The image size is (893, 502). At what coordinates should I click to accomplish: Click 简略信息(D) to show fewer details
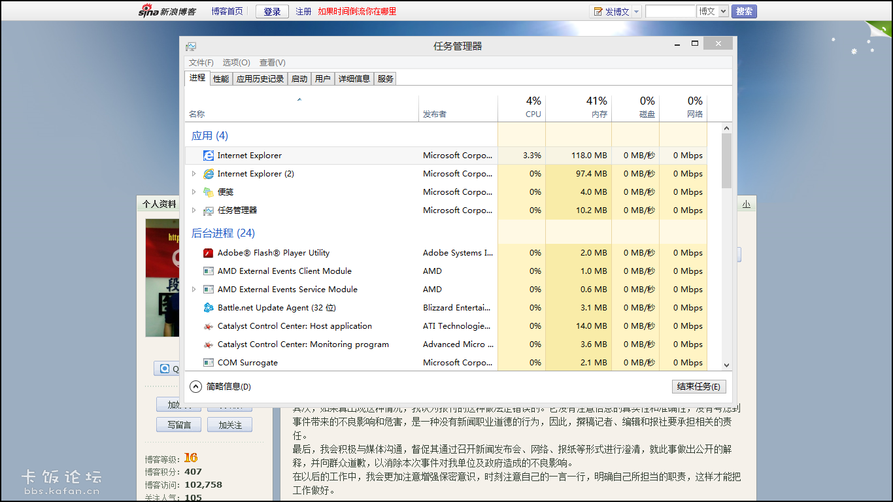coord(229,387)
